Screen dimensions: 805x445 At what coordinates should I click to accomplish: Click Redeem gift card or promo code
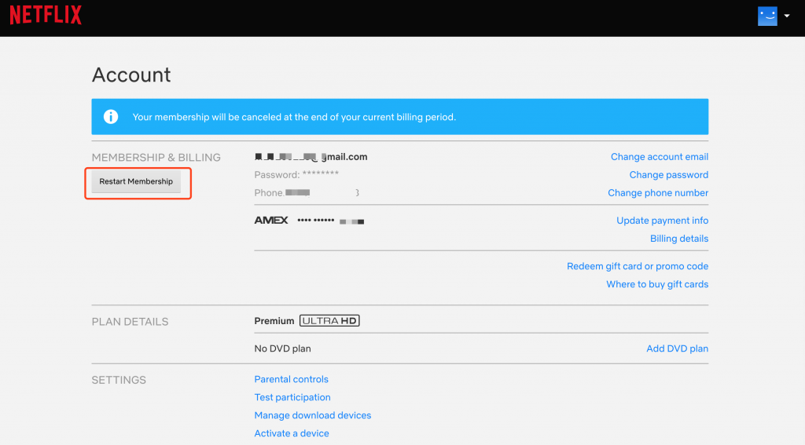(637, 266)
